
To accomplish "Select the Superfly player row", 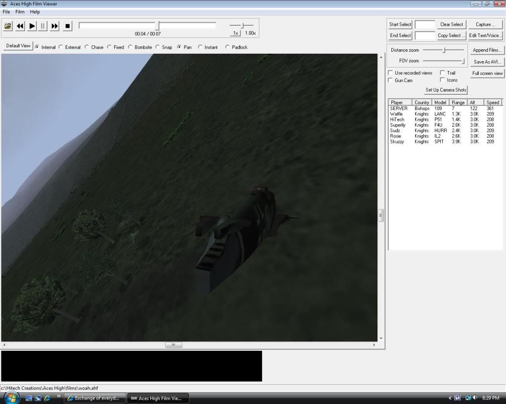I will [445, 125].
